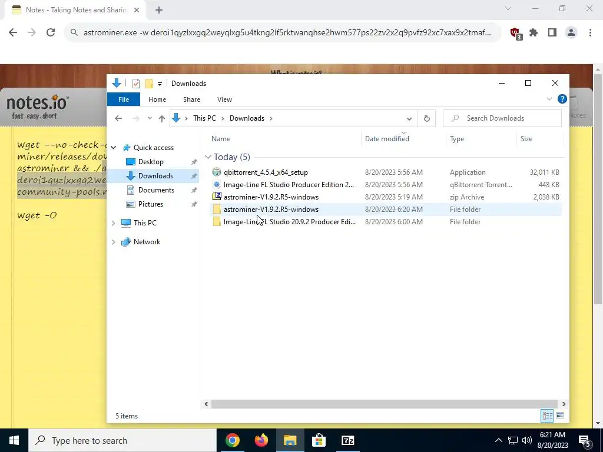Screen dimensions: 603x452
Task: Select the astrominer zip Archive file
Action: tap(385, 197)
